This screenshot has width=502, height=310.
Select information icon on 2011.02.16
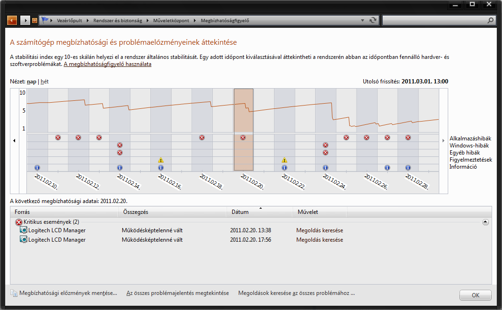click(x=161, y=167)
